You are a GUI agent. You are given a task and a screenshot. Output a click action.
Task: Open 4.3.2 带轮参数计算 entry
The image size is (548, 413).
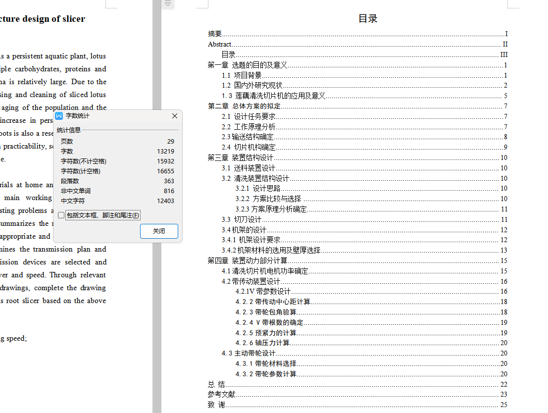point(371,374)
